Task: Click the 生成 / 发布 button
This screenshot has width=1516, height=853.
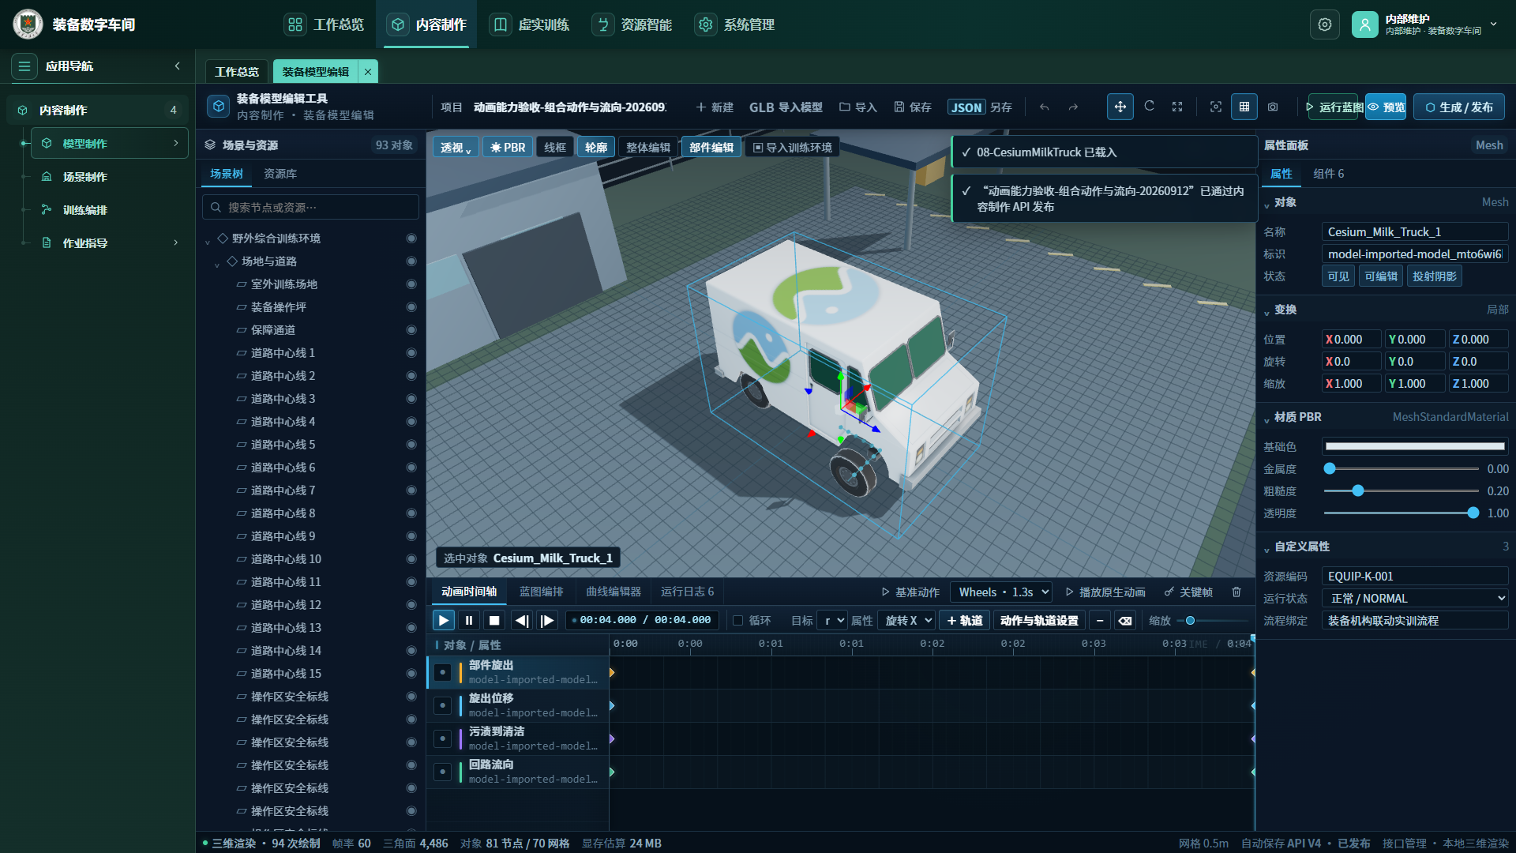Action: [x=1458, y=107]
